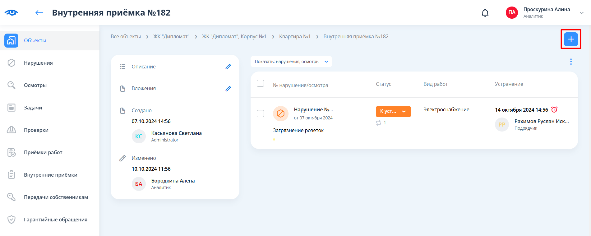This screenshot has width=591, height=236.
Task: Open Гарантийные обращения in the sidebar
Action: (55, 220)
